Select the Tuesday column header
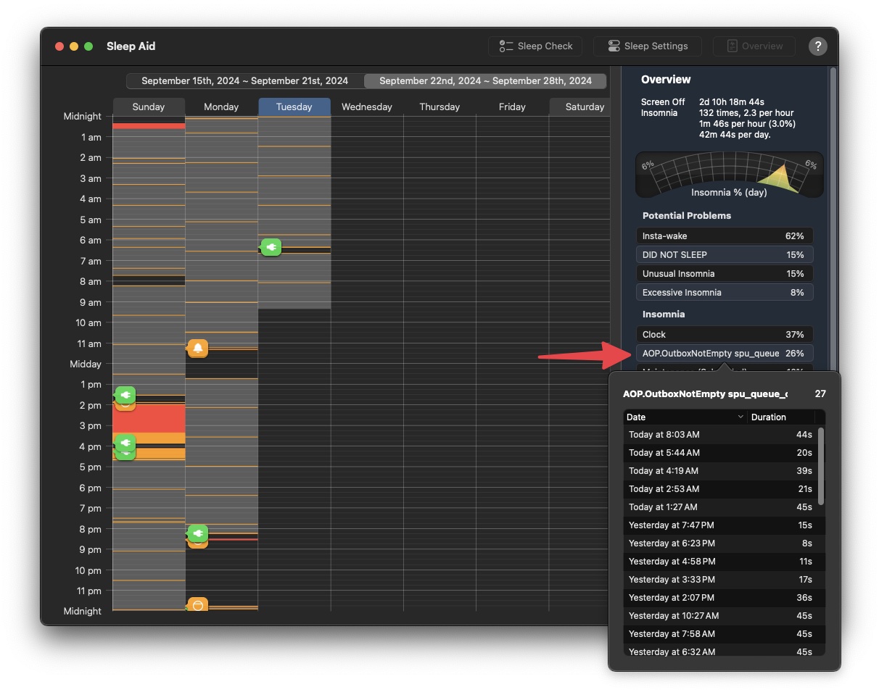This screenshot has height=700, width=879. 294,107
